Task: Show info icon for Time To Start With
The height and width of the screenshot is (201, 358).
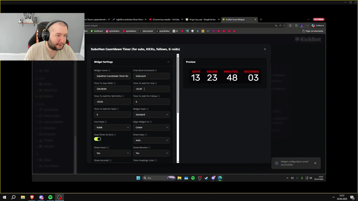Action: pos(115,83)
